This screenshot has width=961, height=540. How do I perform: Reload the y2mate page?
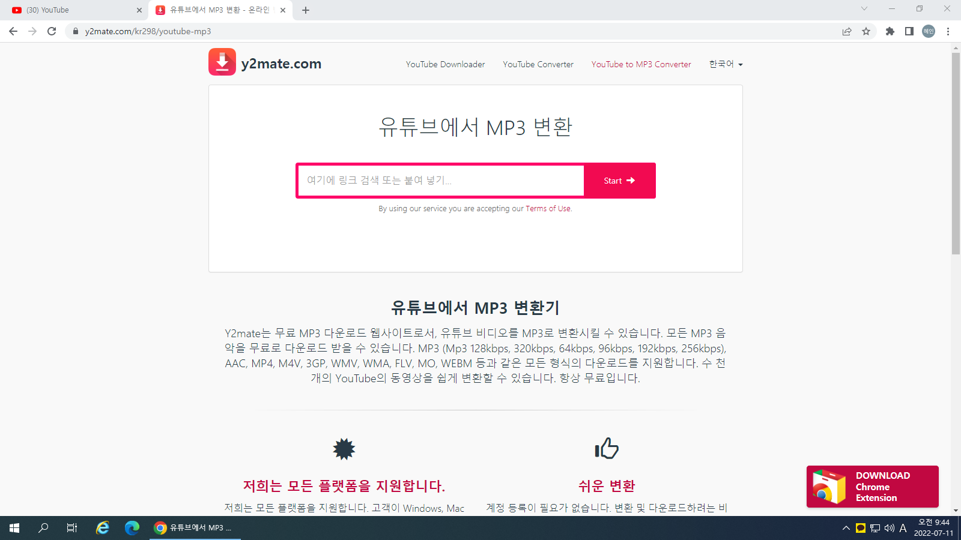52,31
